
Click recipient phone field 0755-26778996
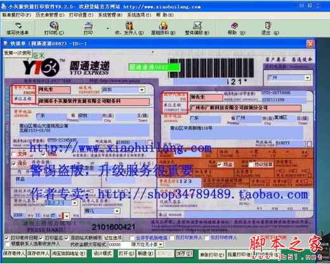[284, 93]
